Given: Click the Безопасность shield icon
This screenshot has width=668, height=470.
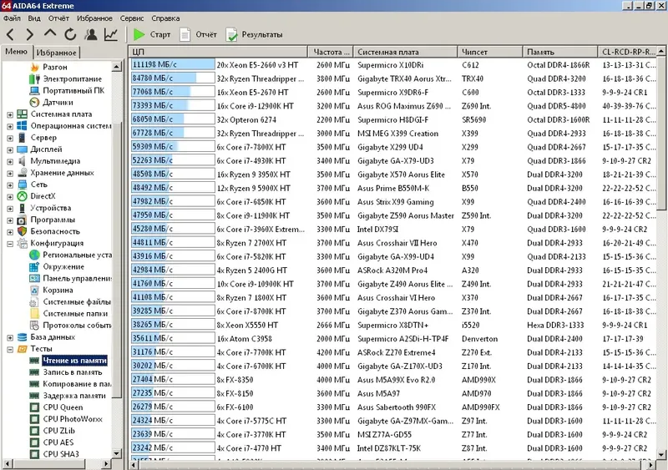Looking at the screenshot, I should click(x=23, y=231).
